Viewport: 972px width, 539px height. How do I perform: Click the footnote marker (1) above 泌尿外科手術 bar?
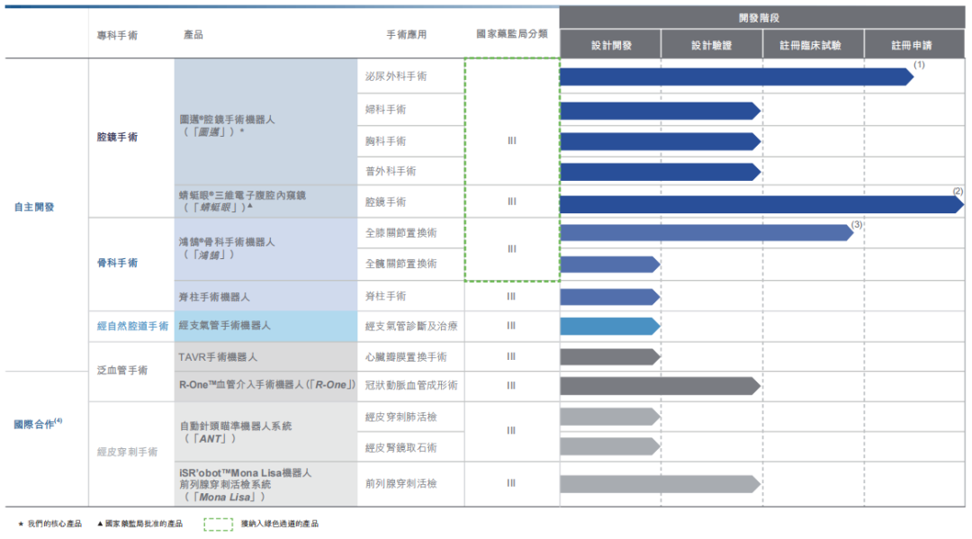(919, 66)
